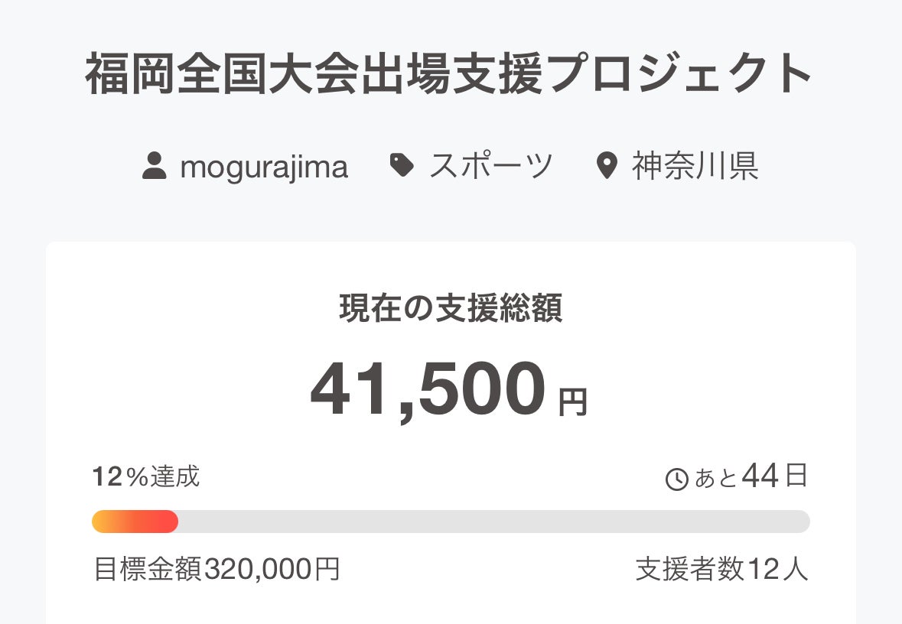Click the 現在の支援総額 heading
Screen dimensions: 902x624
pos(451,308)
